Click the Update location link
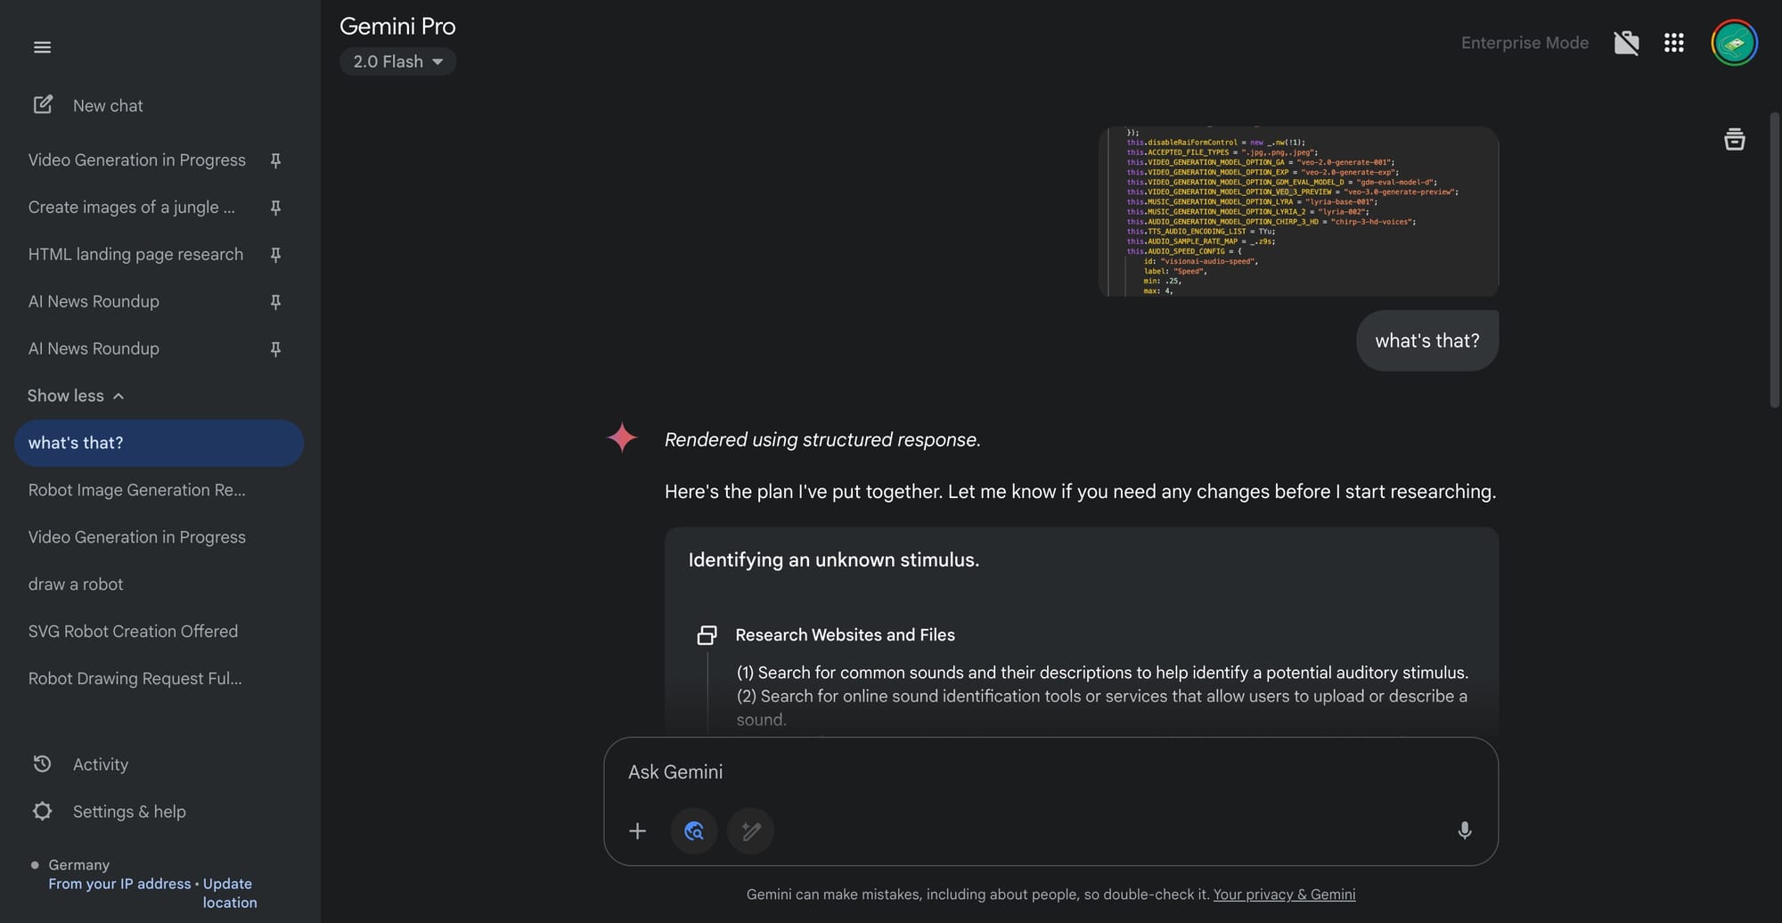 (x=228, y=893)
